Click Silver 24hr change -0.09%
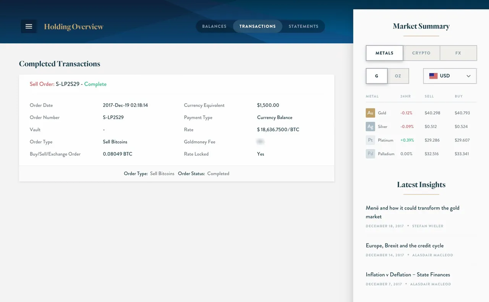 point(406,127)
